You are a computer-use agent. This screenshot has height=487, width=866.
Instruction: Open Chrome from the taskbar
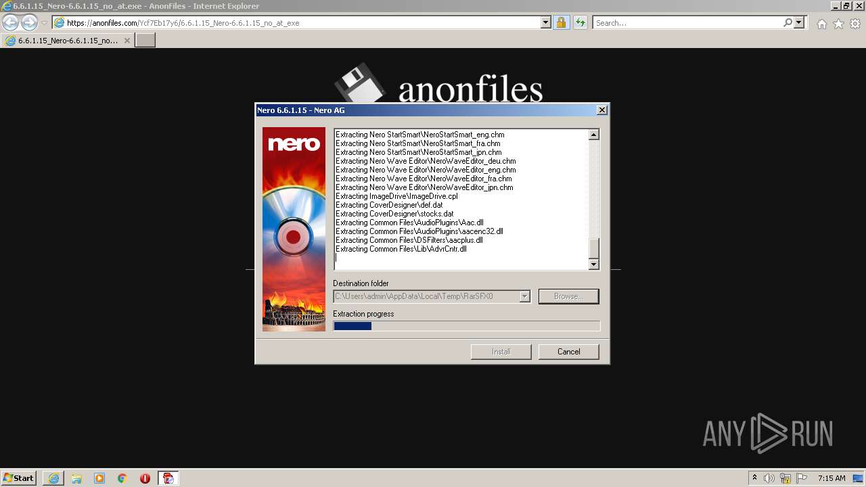point(122,478)
